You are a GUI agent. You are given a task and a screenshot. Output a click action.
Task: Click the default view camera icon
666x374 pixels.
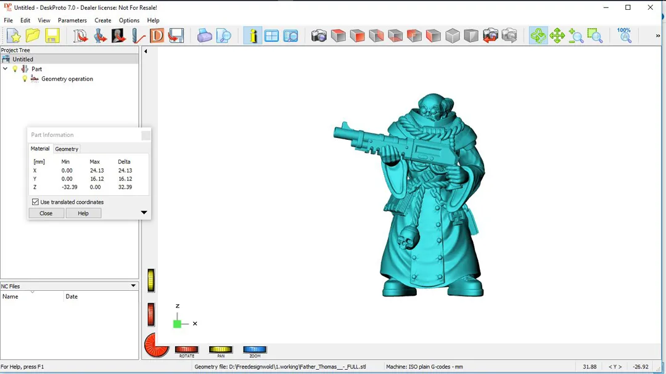pos(319,36)
